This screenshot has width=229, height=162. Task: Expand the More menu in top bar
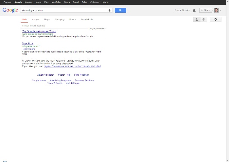pyautogui.click(x=106, y=2)
